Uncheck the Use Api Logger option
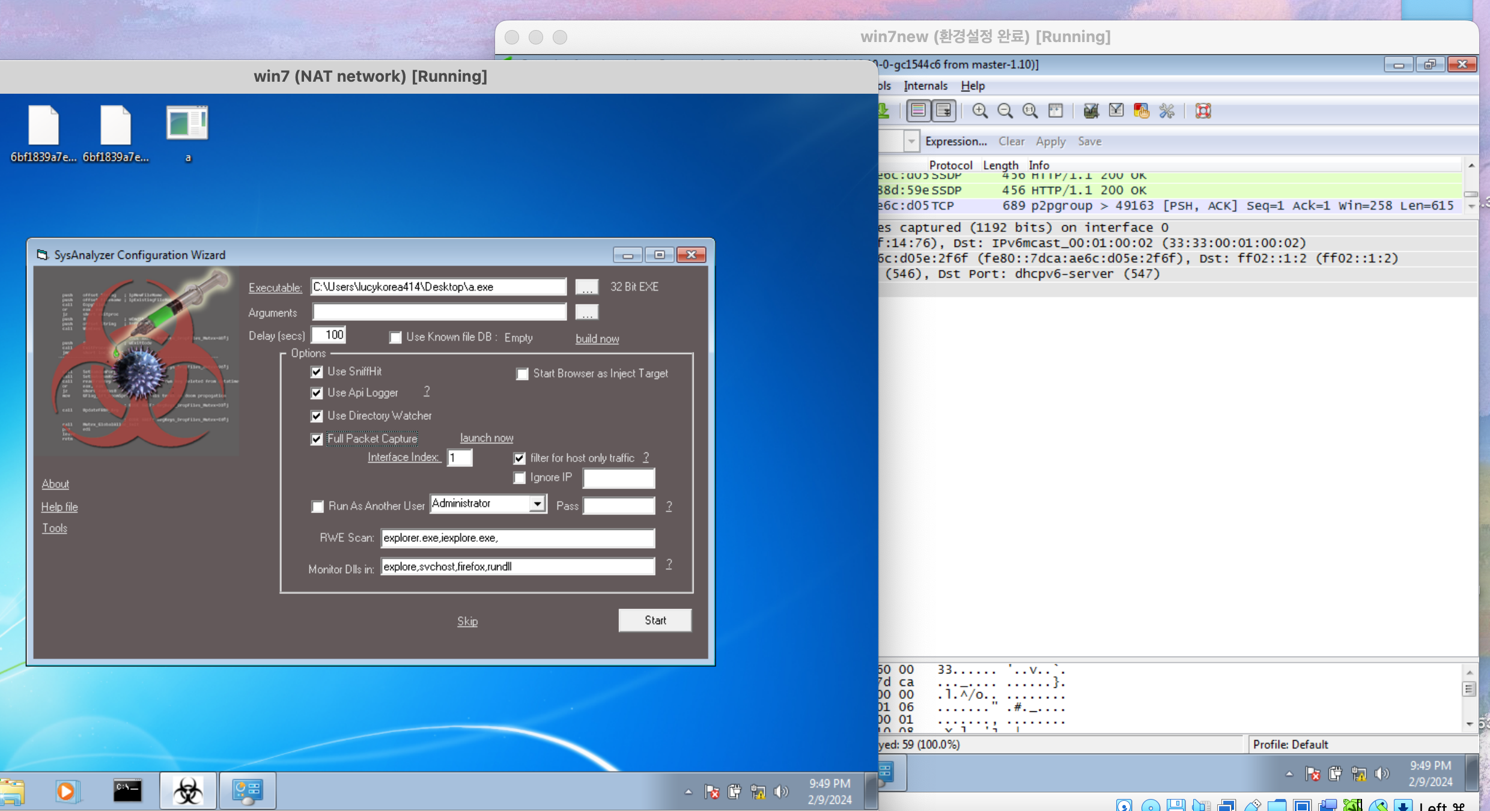 tap(317, 393)
